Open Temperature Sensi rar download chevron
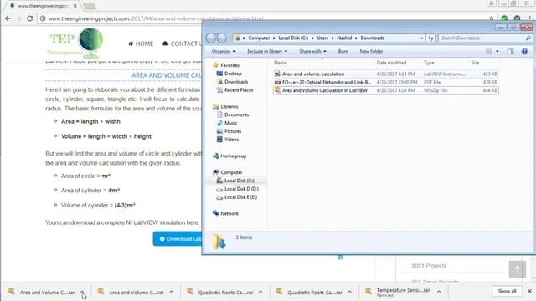The height and width of the screenshot is (301, 536). point(439,292)
